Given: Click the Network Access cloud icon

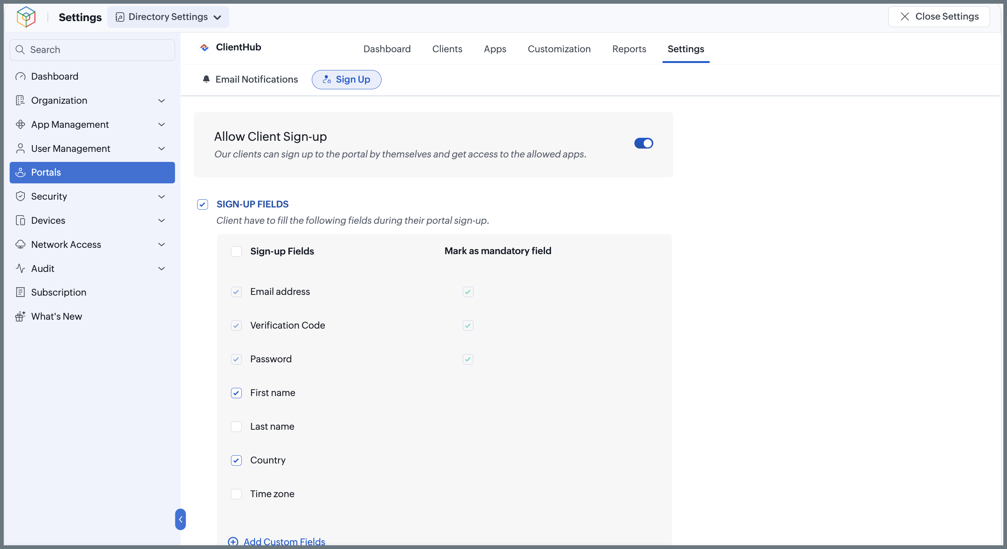Looking at the screenshot, I should tap(20, 244).
